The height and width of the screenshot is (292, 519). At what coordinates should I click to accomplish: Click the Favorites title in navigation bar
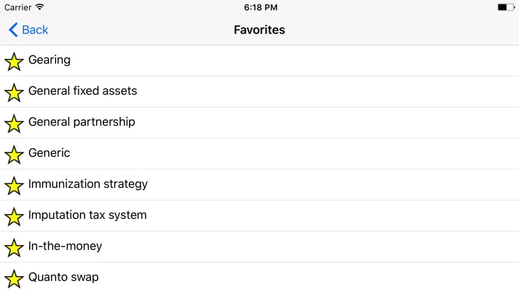click(259, 30)
